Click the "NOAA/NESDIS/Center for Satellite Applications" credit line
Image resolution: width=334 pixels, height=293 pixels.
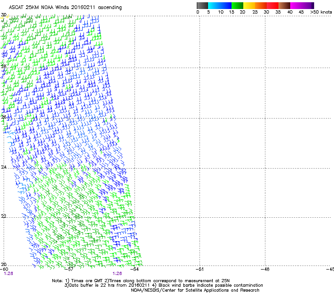tap(195, 290)
